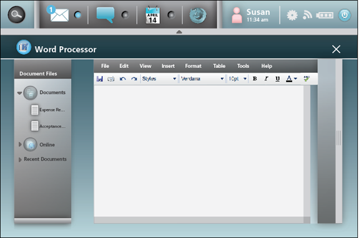Open the Styles dropdown
This screenshot has height=238, width=359.
159,79
